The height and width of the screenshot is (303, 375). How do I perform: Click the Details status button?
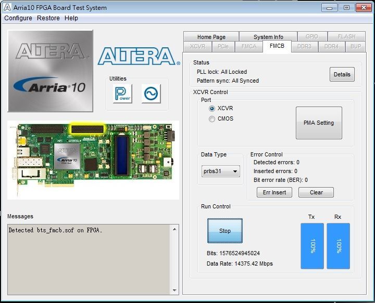pos(342,74)
